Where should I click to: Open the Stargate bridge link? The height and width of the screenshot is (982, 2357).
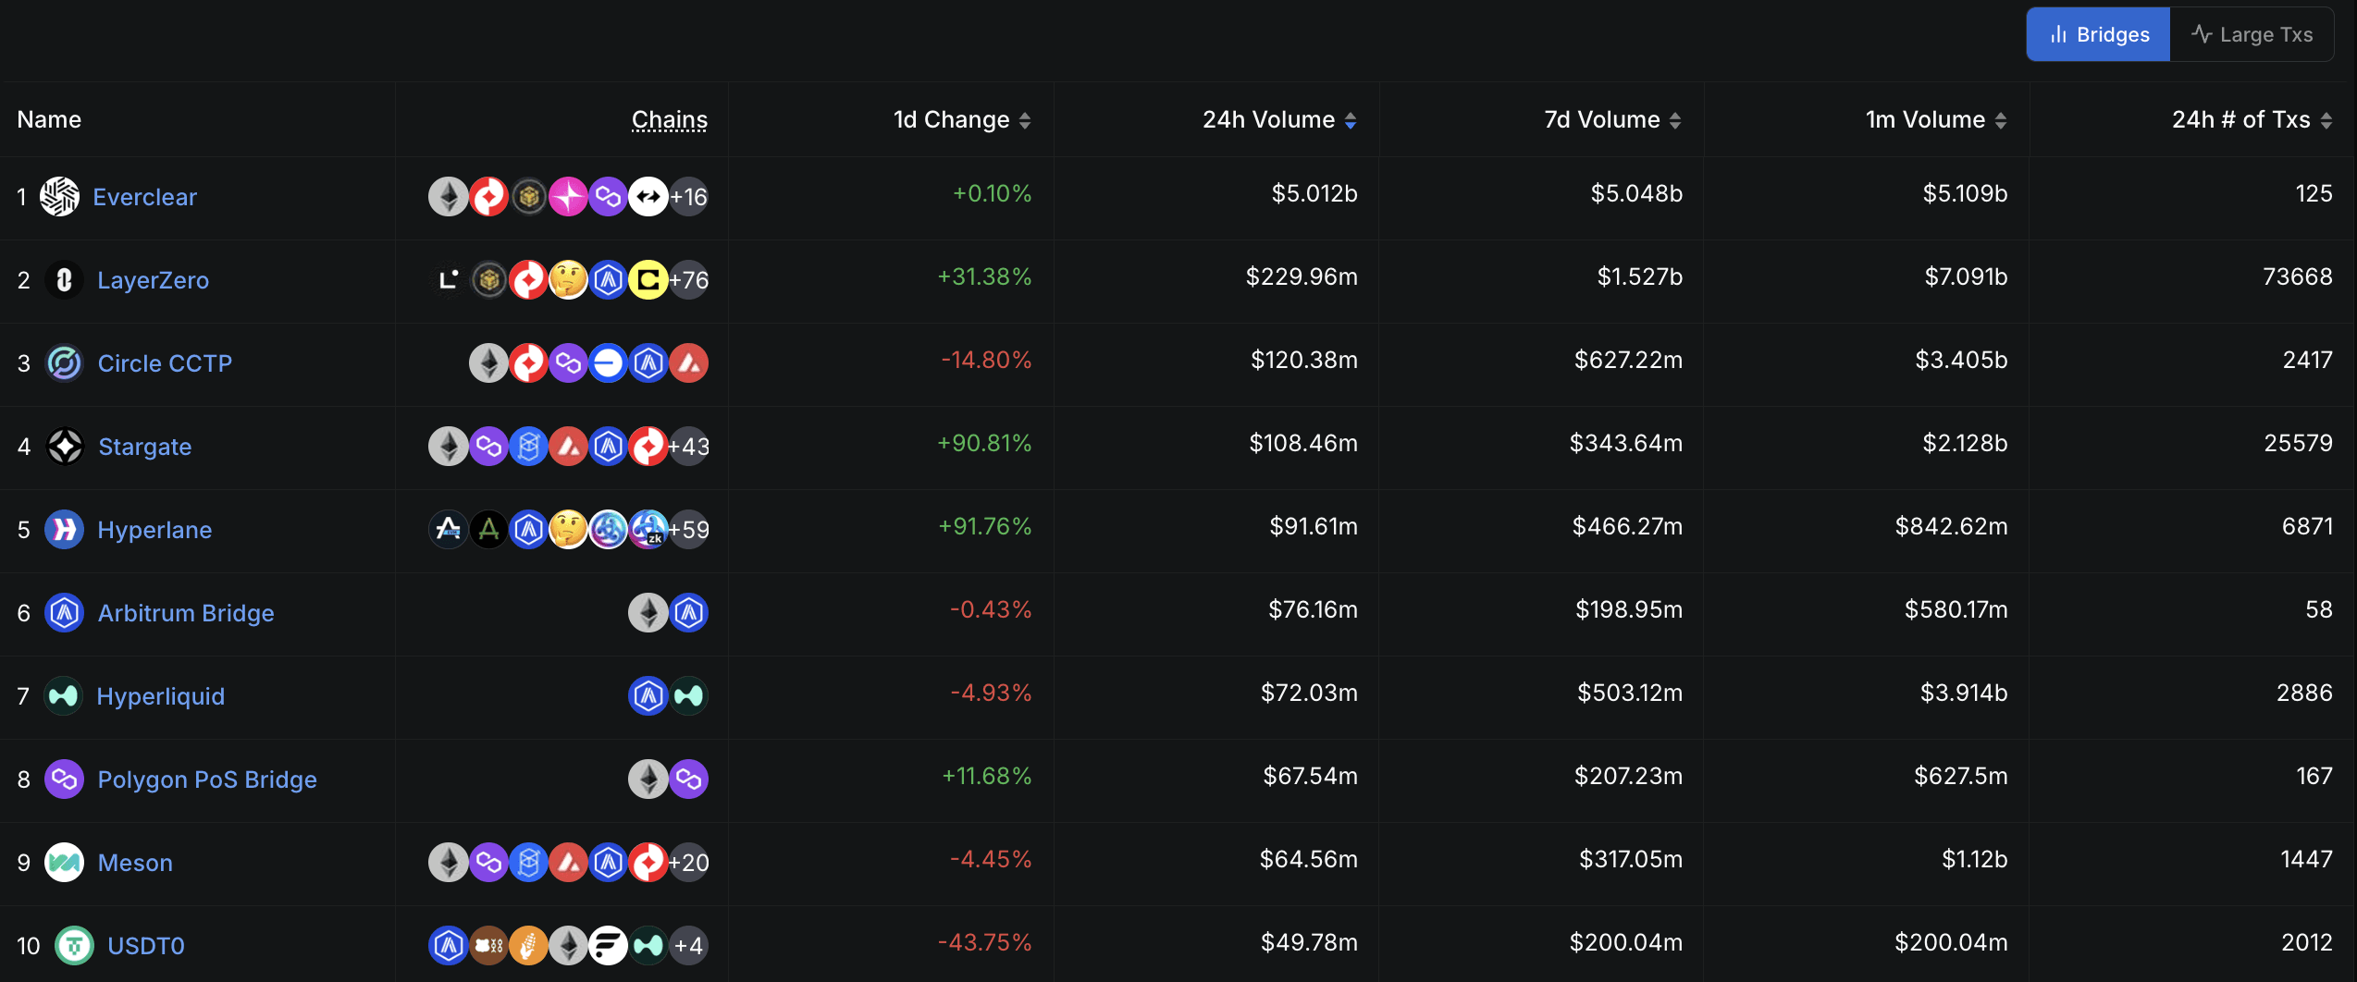tap(145, 447)
